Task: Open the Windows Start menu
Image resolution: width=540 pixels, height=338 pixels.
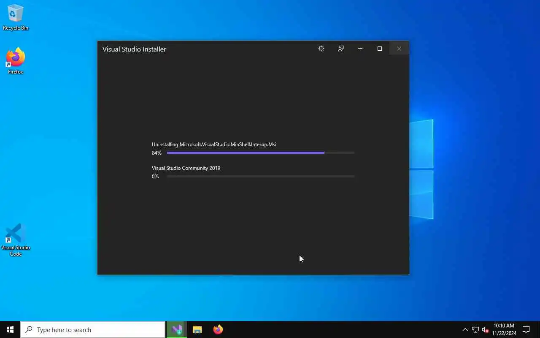Action: point(10,330)
